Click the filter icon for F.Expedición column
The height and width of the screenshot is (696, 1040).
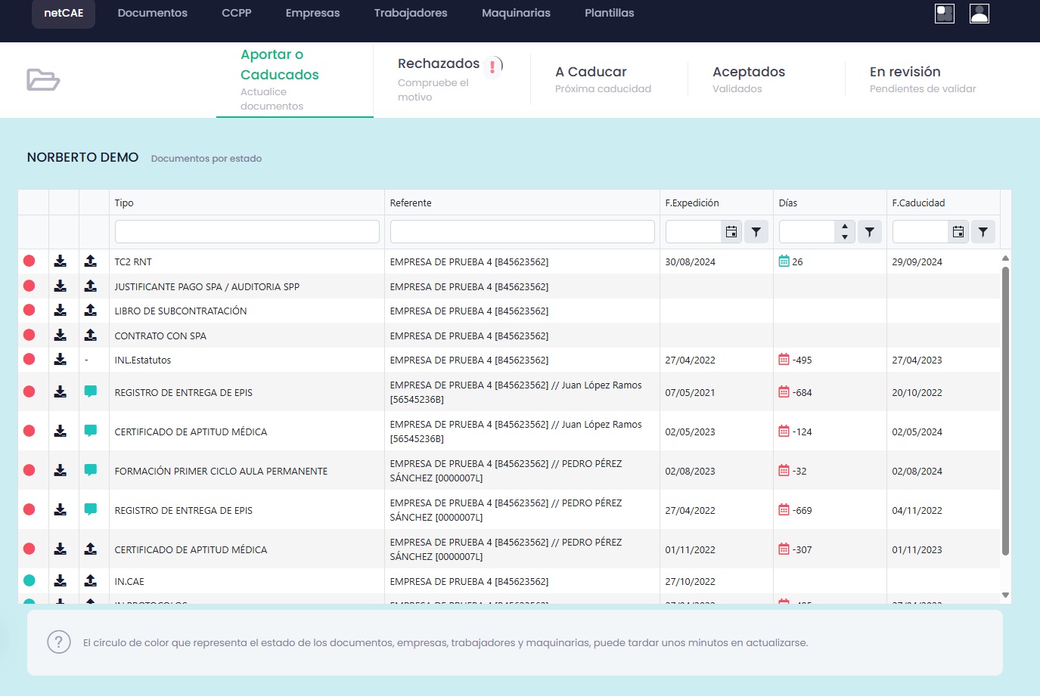pyautogui.click(x=756, y=232)
